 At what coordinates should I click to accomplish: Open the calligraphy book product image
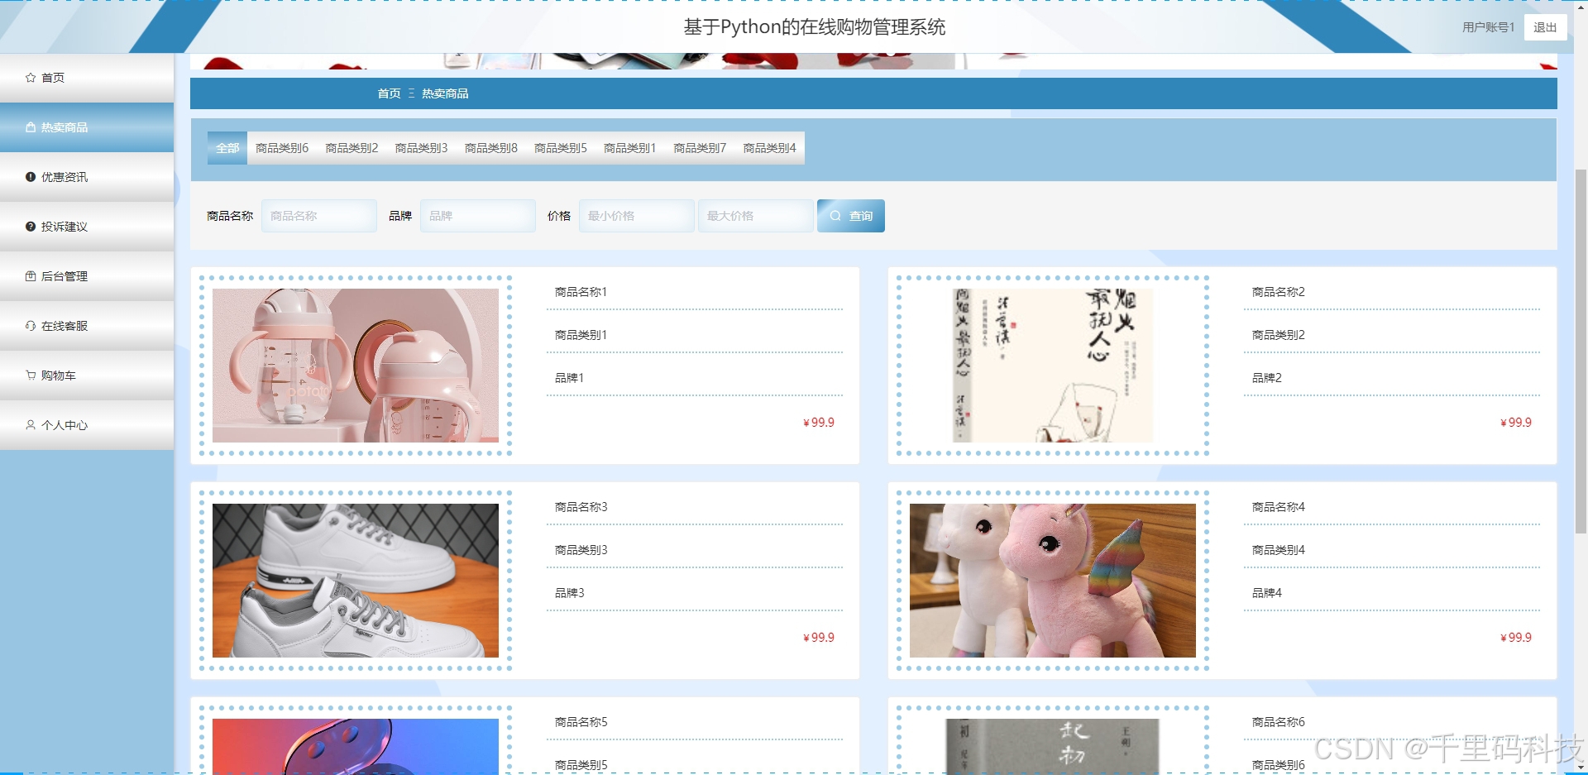1053,366
